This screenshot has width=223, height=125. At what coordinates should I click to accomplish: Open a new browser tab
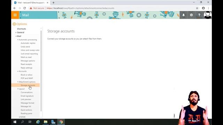coord(53,2)
